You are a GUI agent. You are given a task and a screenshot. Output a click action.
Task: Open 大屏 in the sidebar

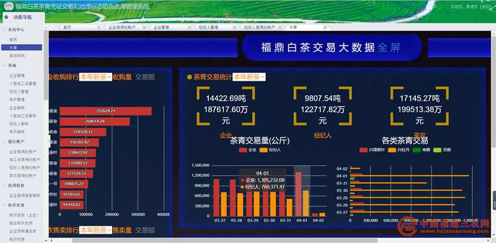[21, 48]
